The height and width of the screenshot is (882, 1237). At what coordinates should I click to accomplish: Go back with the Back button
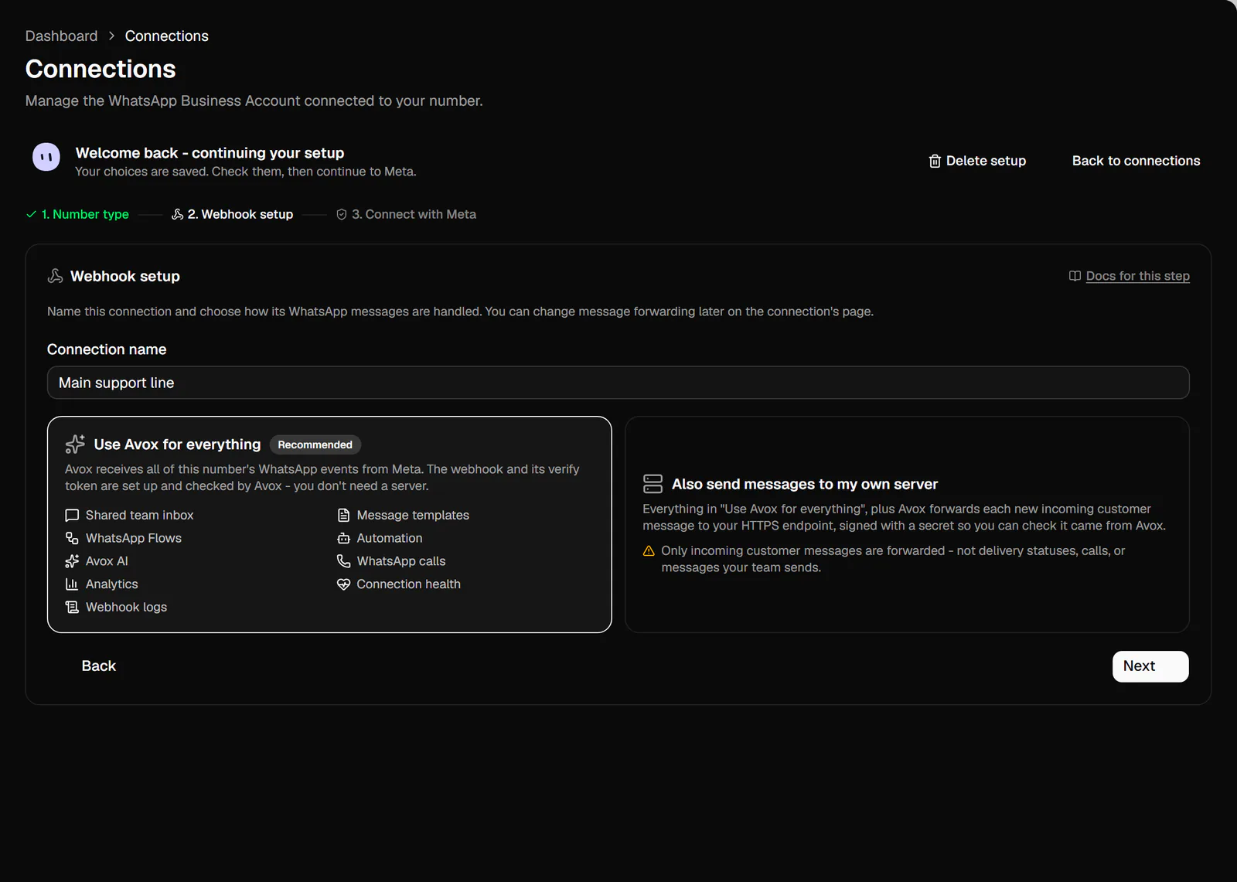point(99,666)
